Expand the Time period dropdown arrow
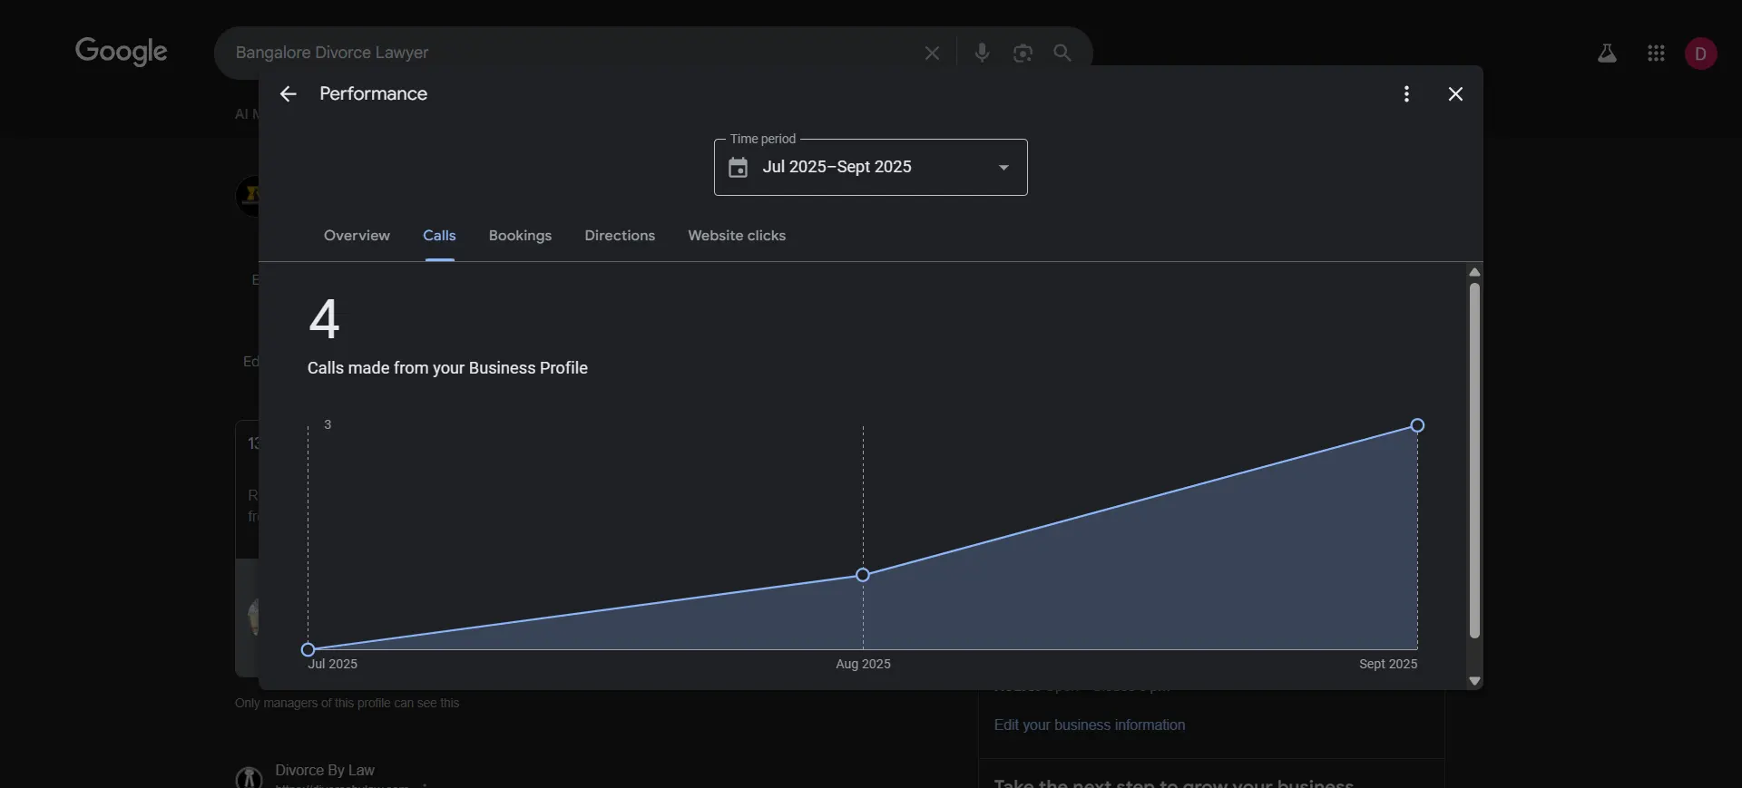1742x788 pixels. [1003, 168]
